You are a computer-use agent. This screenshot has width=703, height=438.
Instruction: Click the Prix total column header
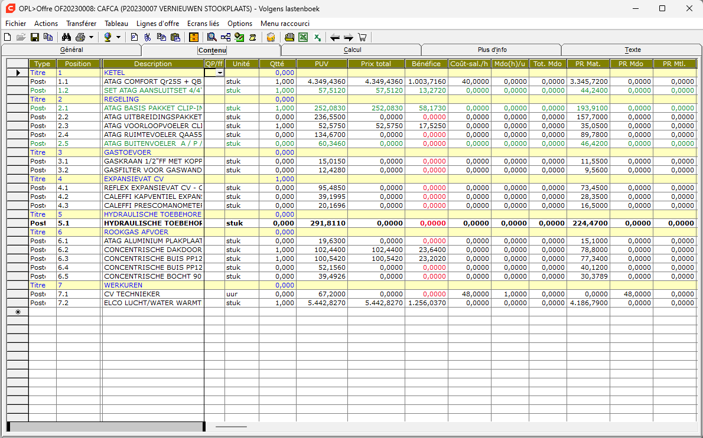(x=376, y=64)
